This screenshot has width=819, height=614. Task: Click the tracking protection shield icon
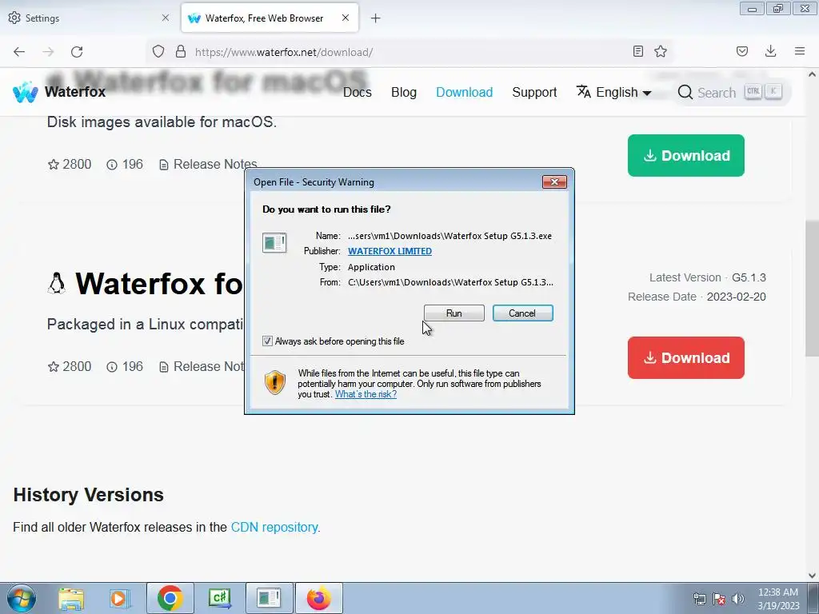click(x=158, y=51)
